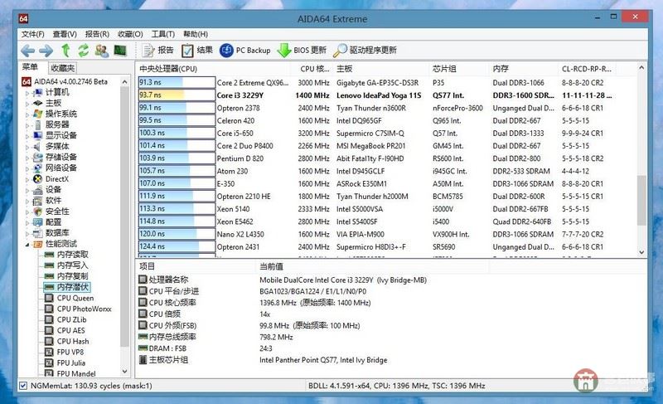This screenshot has height=404, width=663.
Task: Open the 文件(F) menu
Action: pos(33,34)
